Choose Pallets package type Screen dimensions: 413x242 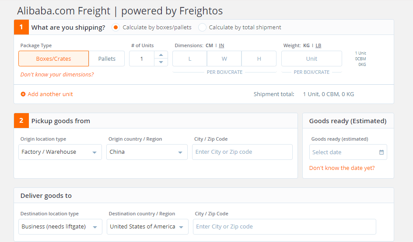tap(107, 59)
